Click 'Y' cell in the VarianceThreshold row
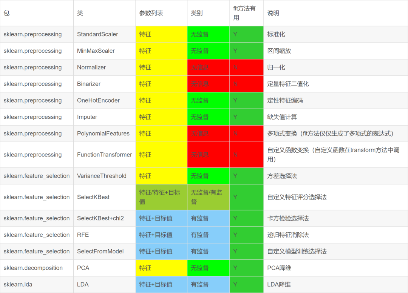The image size is (408, 293). click(247, 176)
